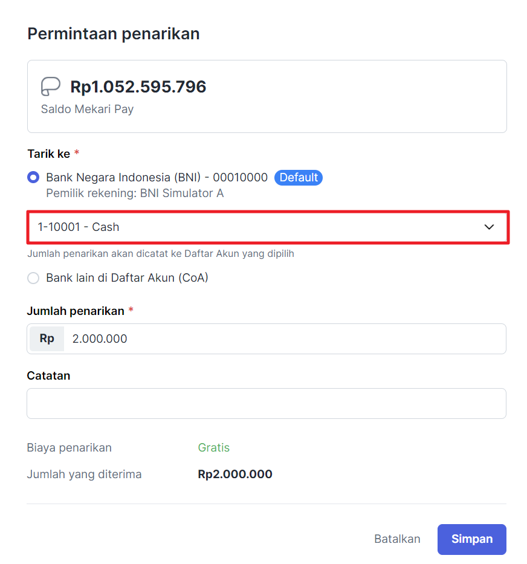Click the green Gratis fee text
The image size is (527, 564).
click(214, 448)
